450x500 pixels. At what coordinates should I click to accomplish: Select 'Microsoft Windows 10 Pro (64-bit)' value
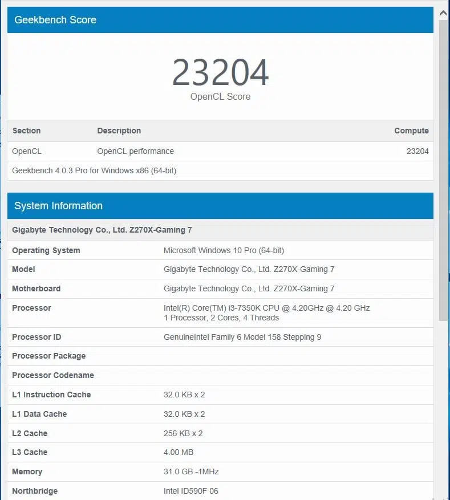[x=224, y=250]
